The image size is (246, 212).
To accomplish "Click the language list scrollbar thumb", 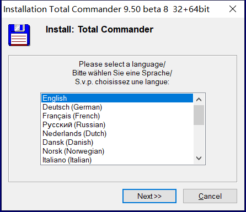I will (x=199, y=115).
